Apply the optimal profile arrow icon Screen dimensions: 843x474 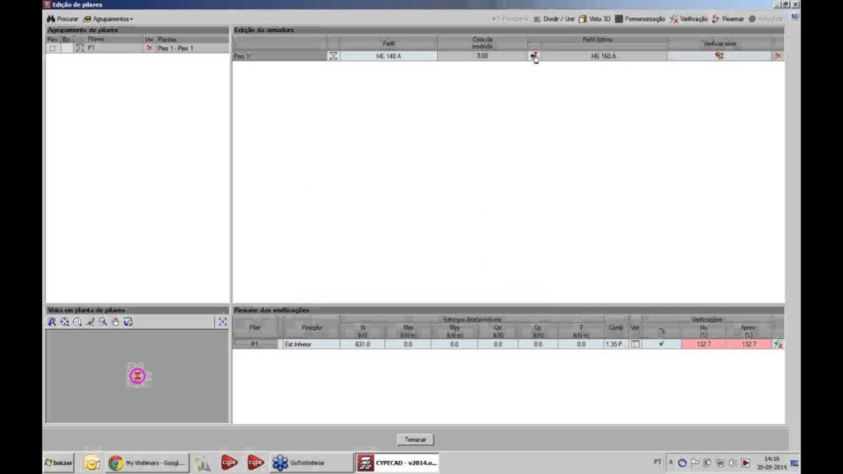(534, 56)
